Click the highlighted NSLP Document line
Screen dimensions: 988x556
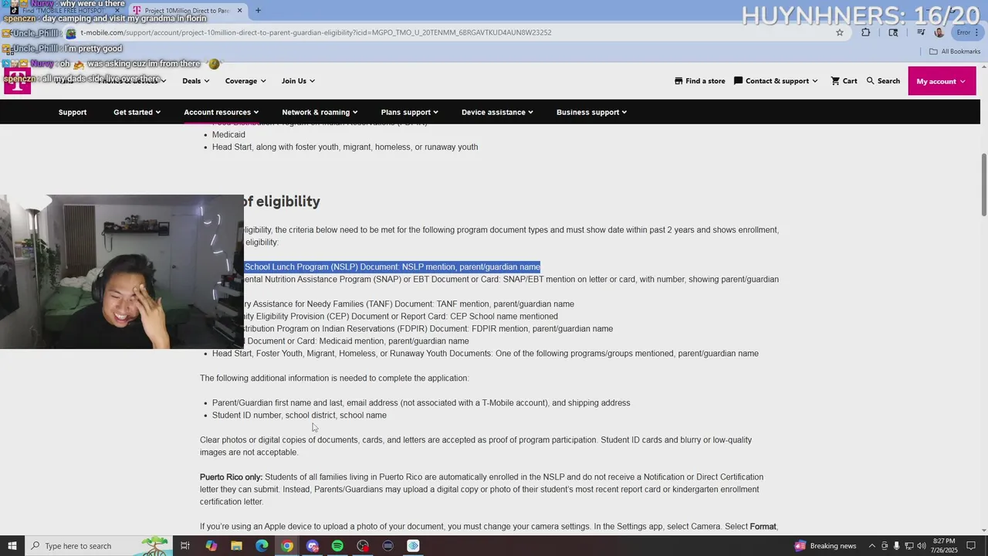(392, 267)
